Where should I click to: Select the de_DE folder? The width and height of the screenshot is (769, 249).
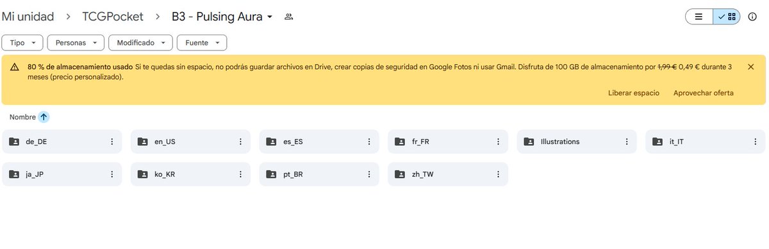tap(62, 141)
